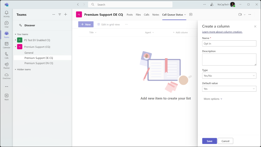Expand More options in the column panel
Screen dimensions: 261x147
tap(213, 99)
